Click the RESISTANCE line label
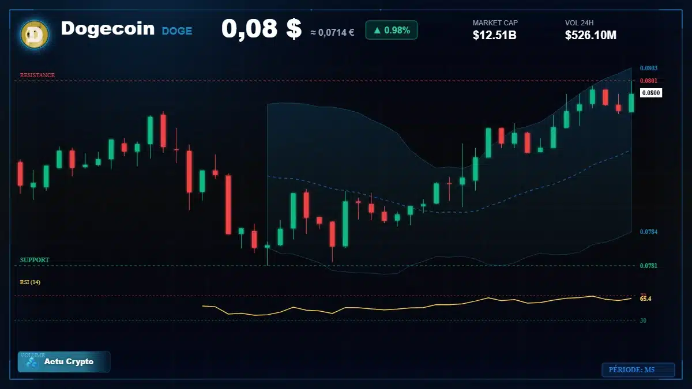 point(37,75)
